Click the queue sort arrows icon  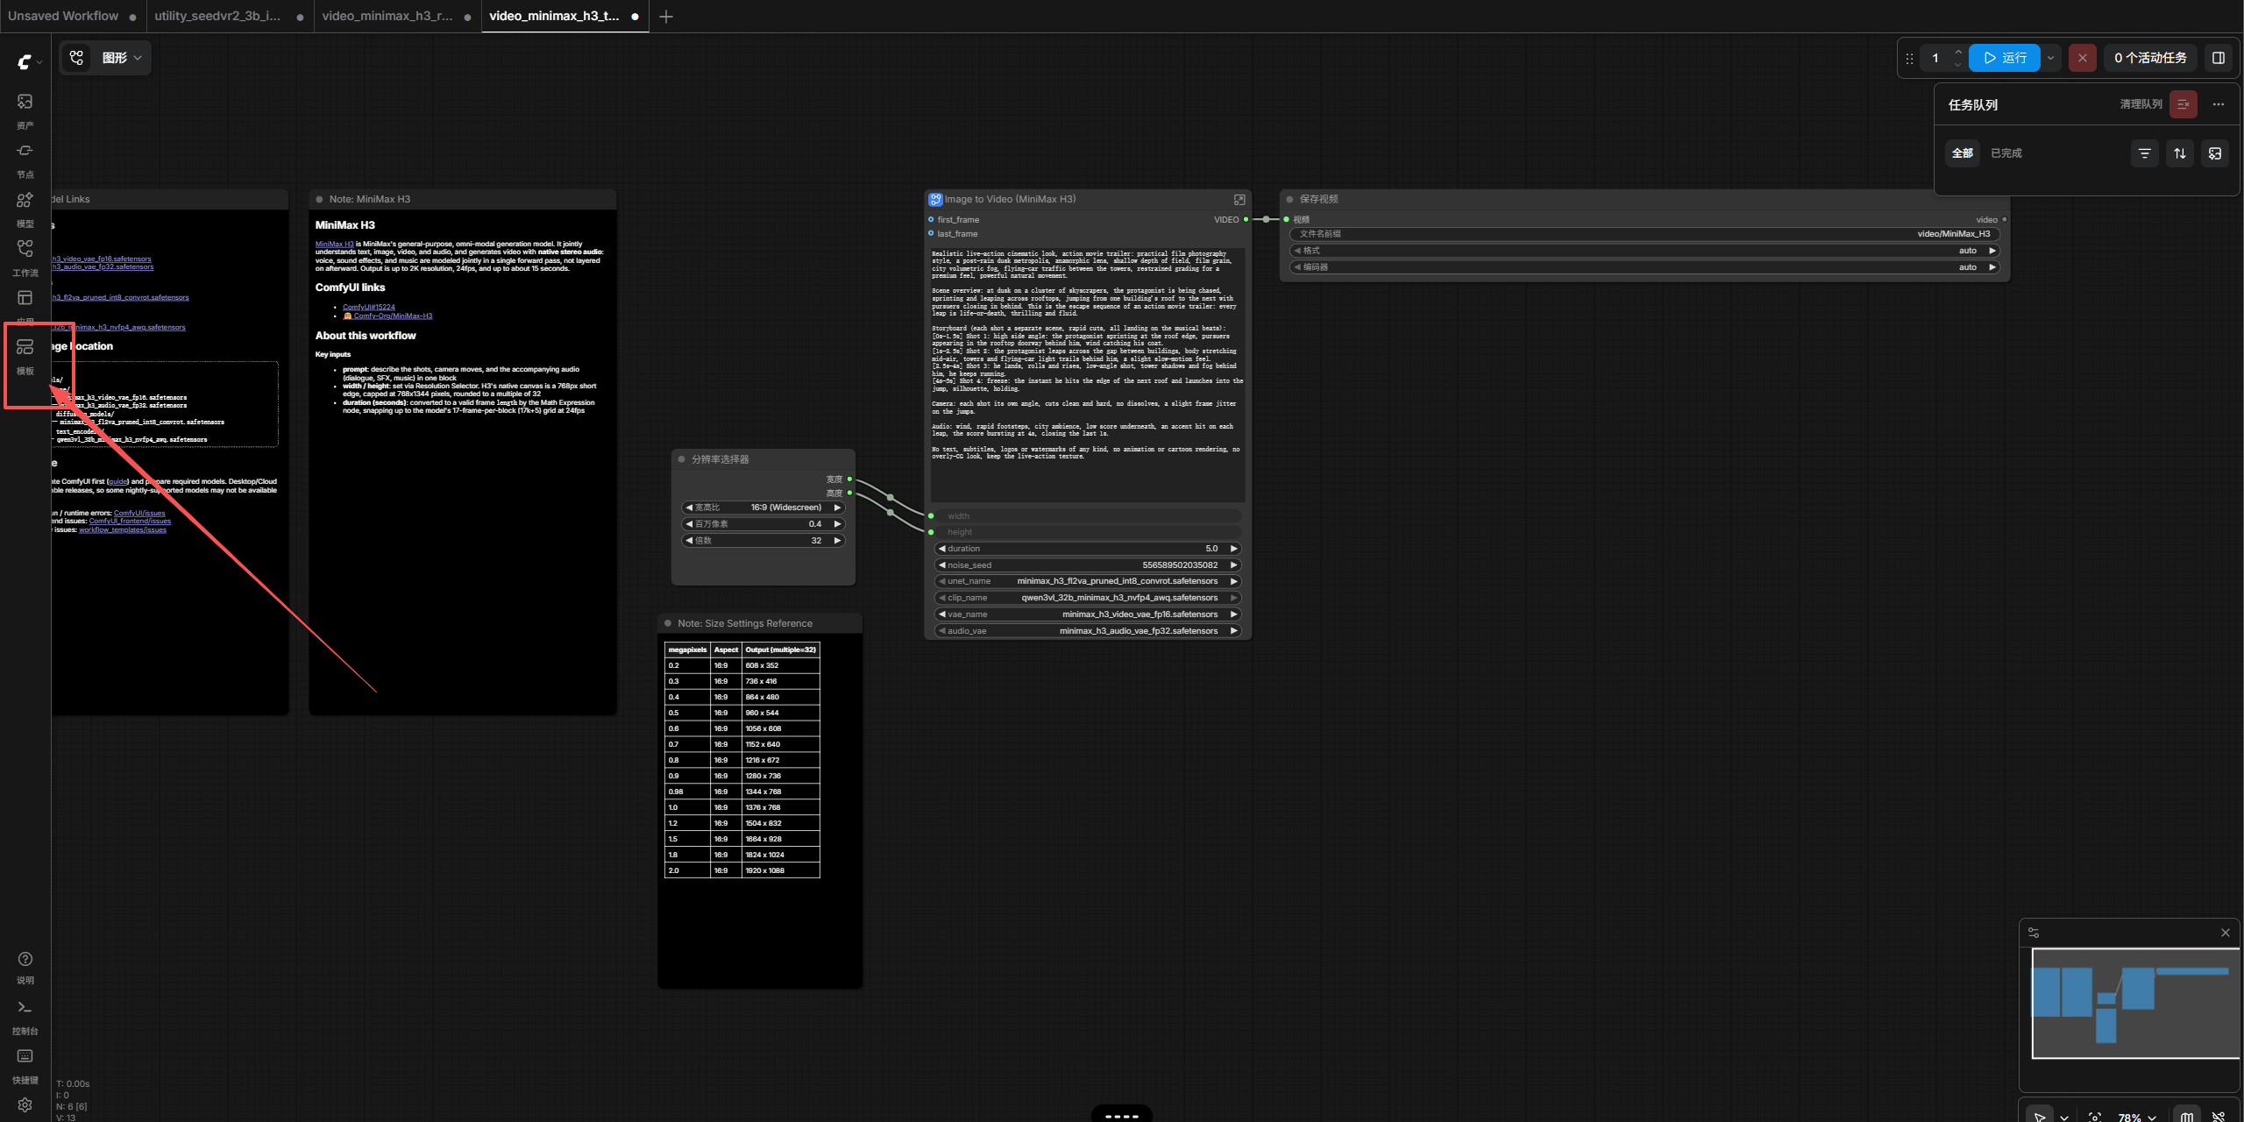(x=2179, y=153)
